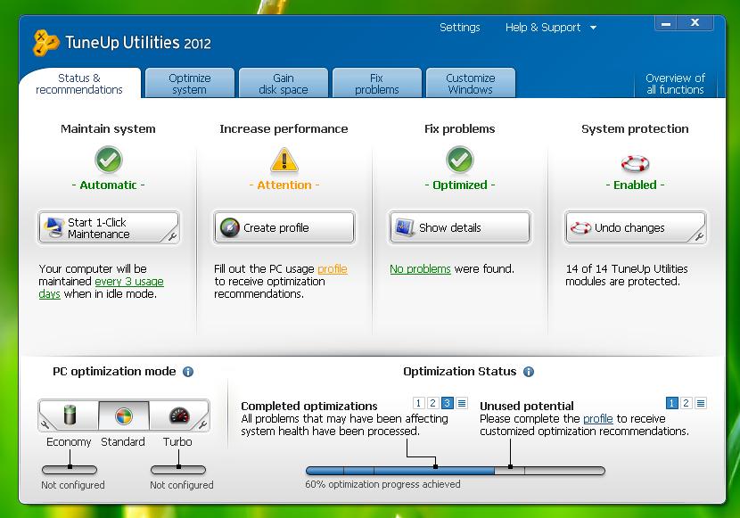Click the Optimized status label

pos(460,185)
